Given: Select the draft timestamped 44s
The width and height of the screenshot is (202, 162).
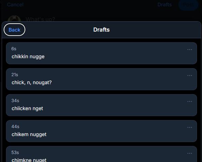Looking at the screenshot, I should click(x=101, y=131).
